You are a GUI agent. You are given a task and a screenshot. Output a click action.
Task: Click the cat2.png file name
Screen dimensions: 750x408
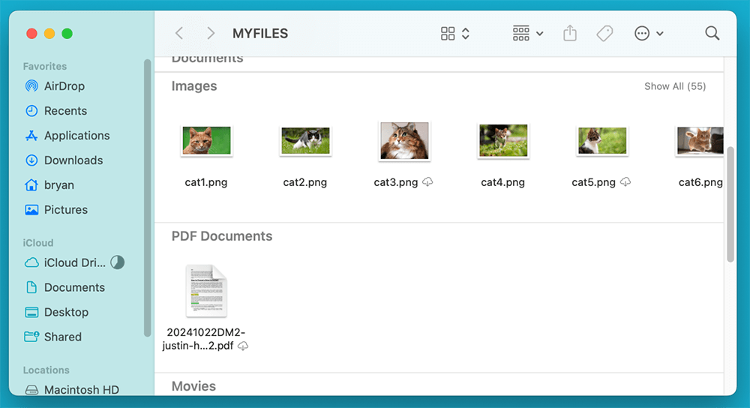point(305,182)
